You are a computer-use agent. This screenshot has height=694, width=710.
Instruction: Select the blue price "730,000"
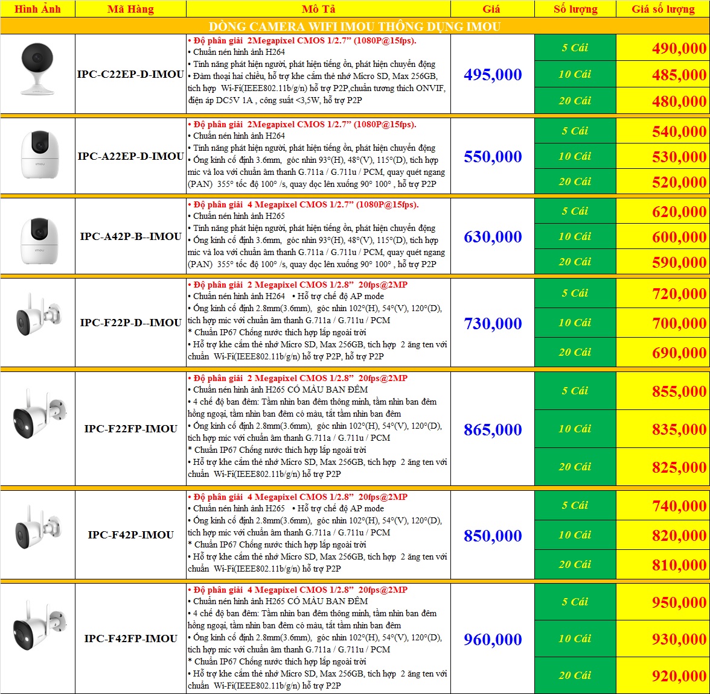493,323
